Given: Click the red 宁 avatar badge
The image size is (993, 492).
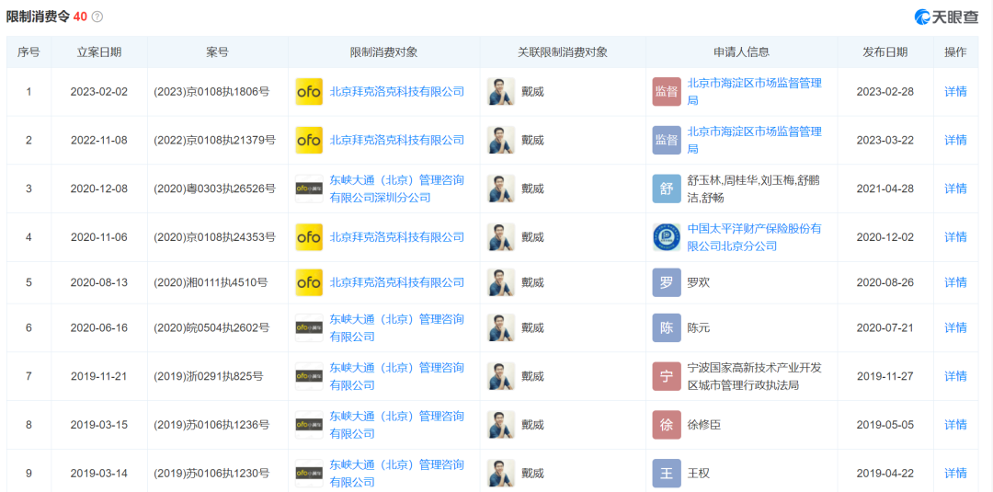Looking at the screenshot, I should [667, 376].
